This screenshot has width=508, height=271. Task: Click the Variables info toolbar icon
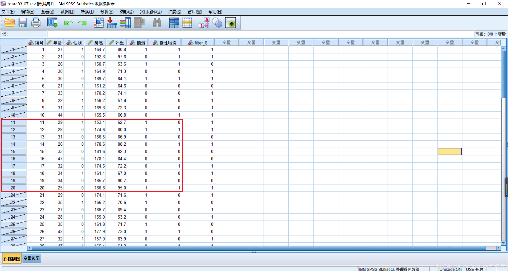coord(125,23)
